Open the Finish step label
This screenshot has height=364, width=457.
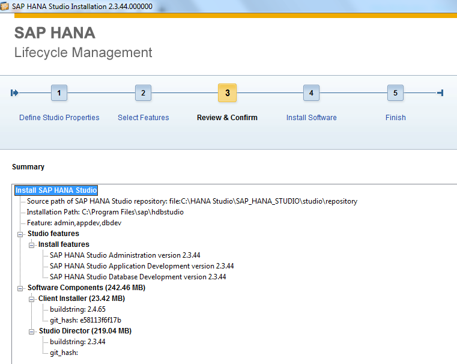pos(396,118)
